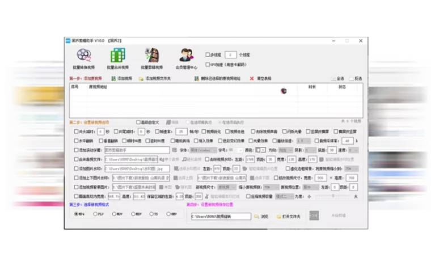Open 会员管理中心 people icon
The image size is (431, 258).
point(187,55)
